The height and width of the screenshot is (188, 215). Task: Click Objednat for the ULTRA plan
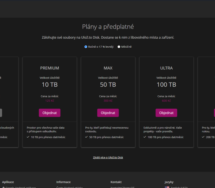tap(166, 113)
